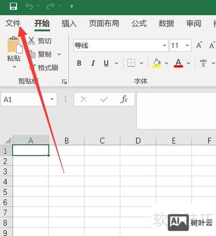Image resolution: width=216 pixels, height=236 pixels.
Task: Toggle Underline formatting
Action: [x=106, y=63]
